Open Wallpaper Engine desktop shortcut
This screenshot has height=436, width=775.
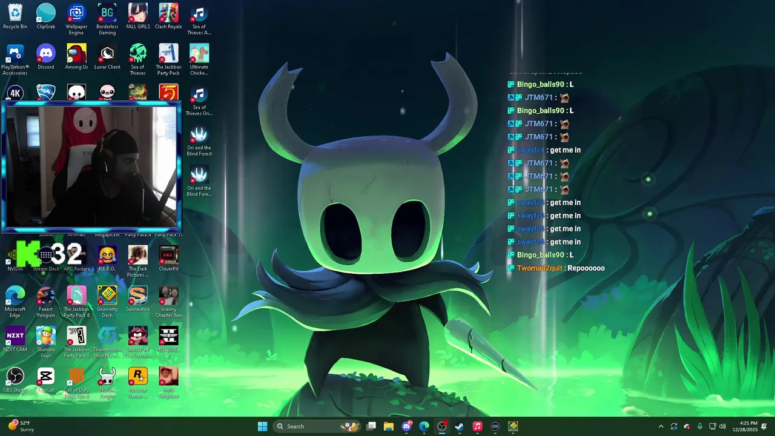(76, 19)
